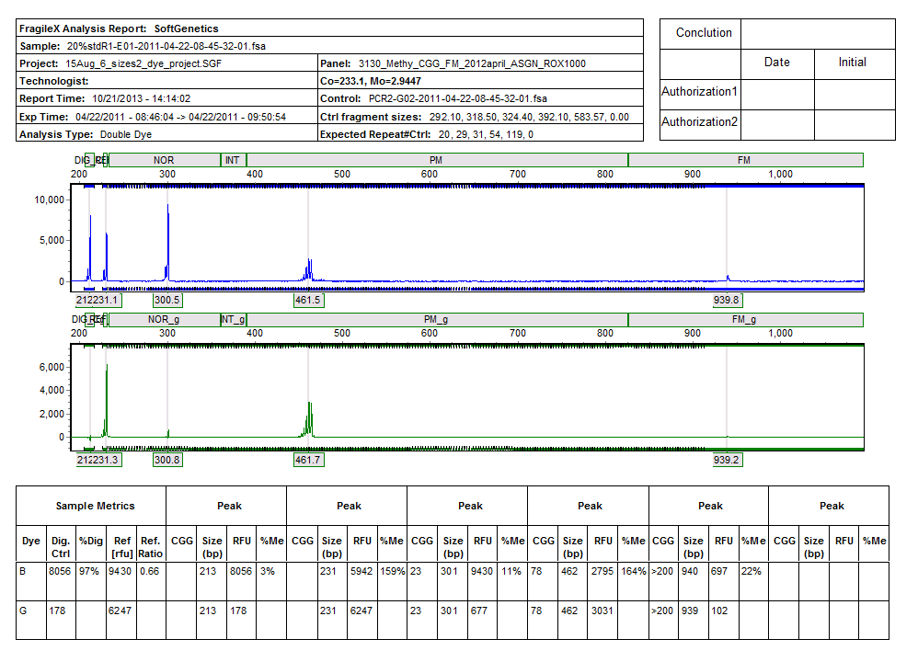Click the "Sample Metrics" table header
The width and height of the screenshot is (918, 662).
(x=96, y=507)
